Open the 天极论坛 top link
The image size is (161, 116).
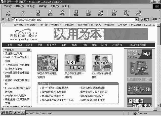tap(109, 25)
